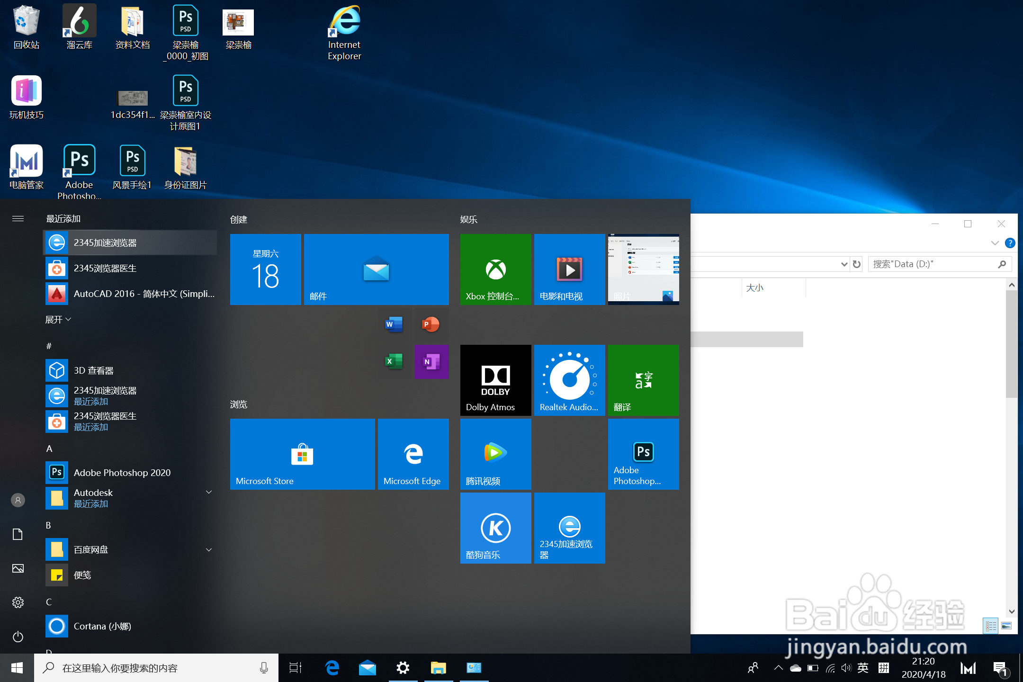
Task: Open 2345浏览器医生 under recently added list
Action: pyautogui.click(x=130, y=268)
